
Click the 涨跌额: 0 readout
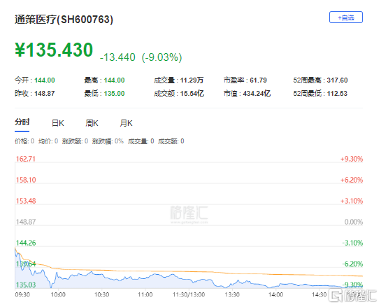pos(75,141)
